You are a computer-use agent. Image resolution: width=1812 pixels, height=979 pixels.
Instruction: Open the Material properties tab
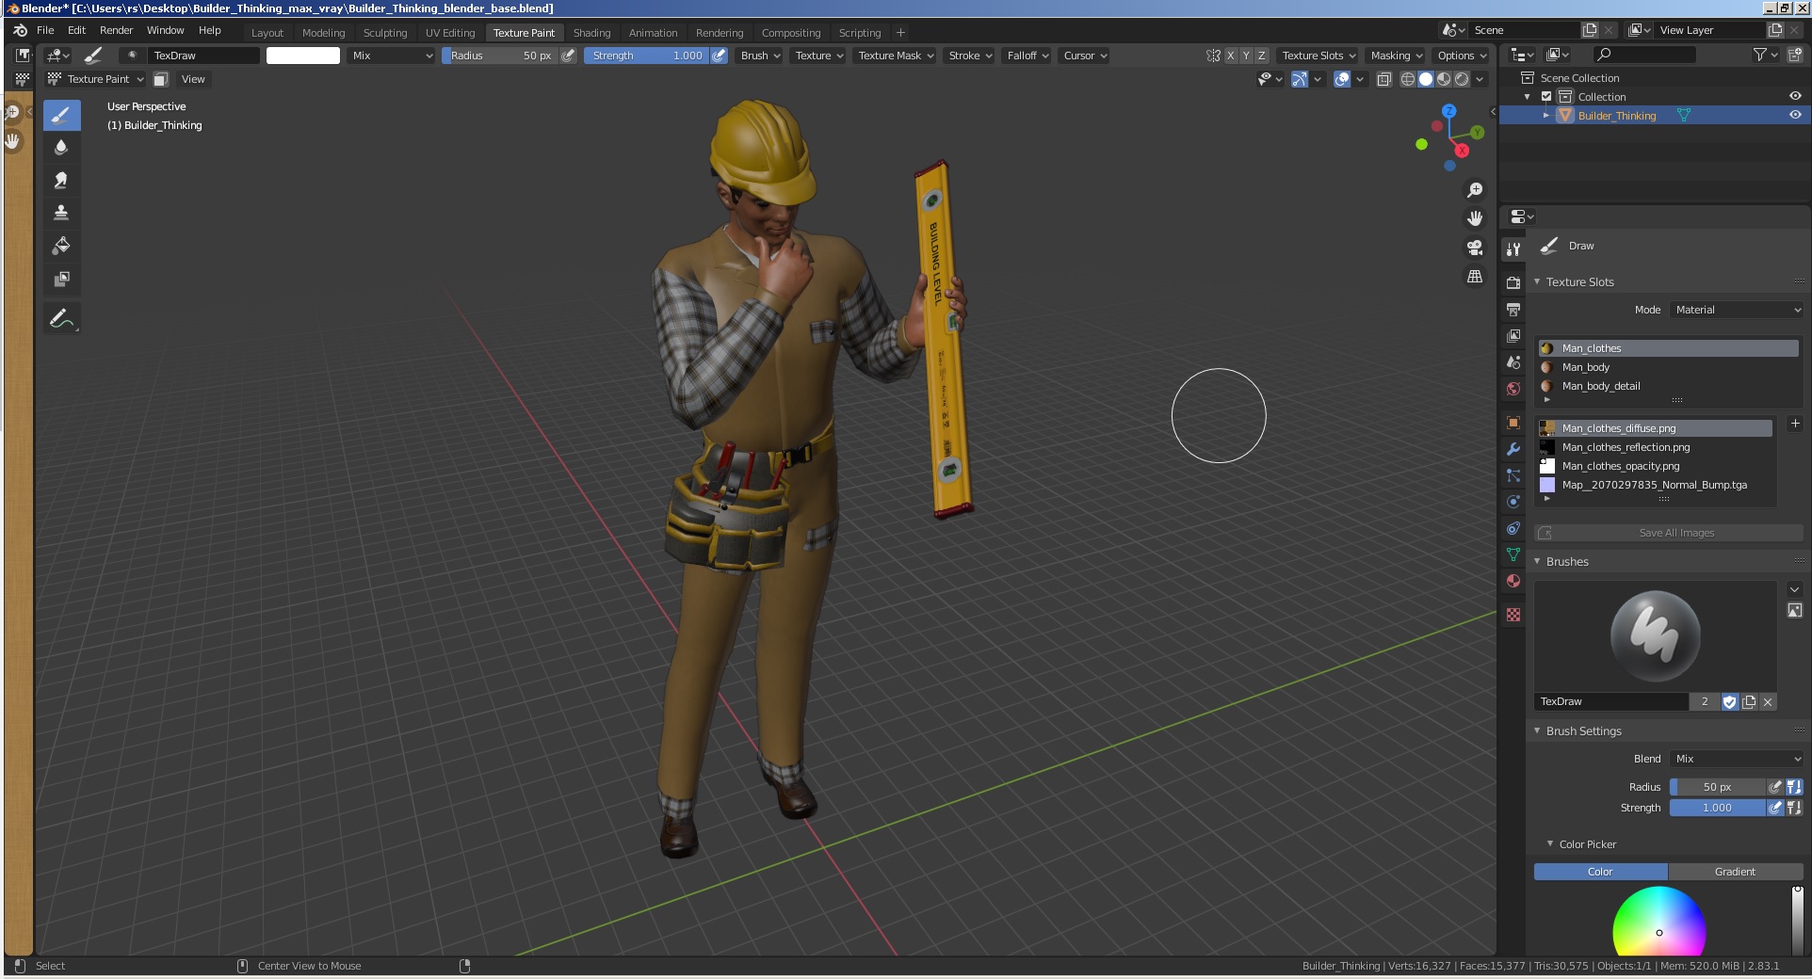click(x=1513, y=581)
